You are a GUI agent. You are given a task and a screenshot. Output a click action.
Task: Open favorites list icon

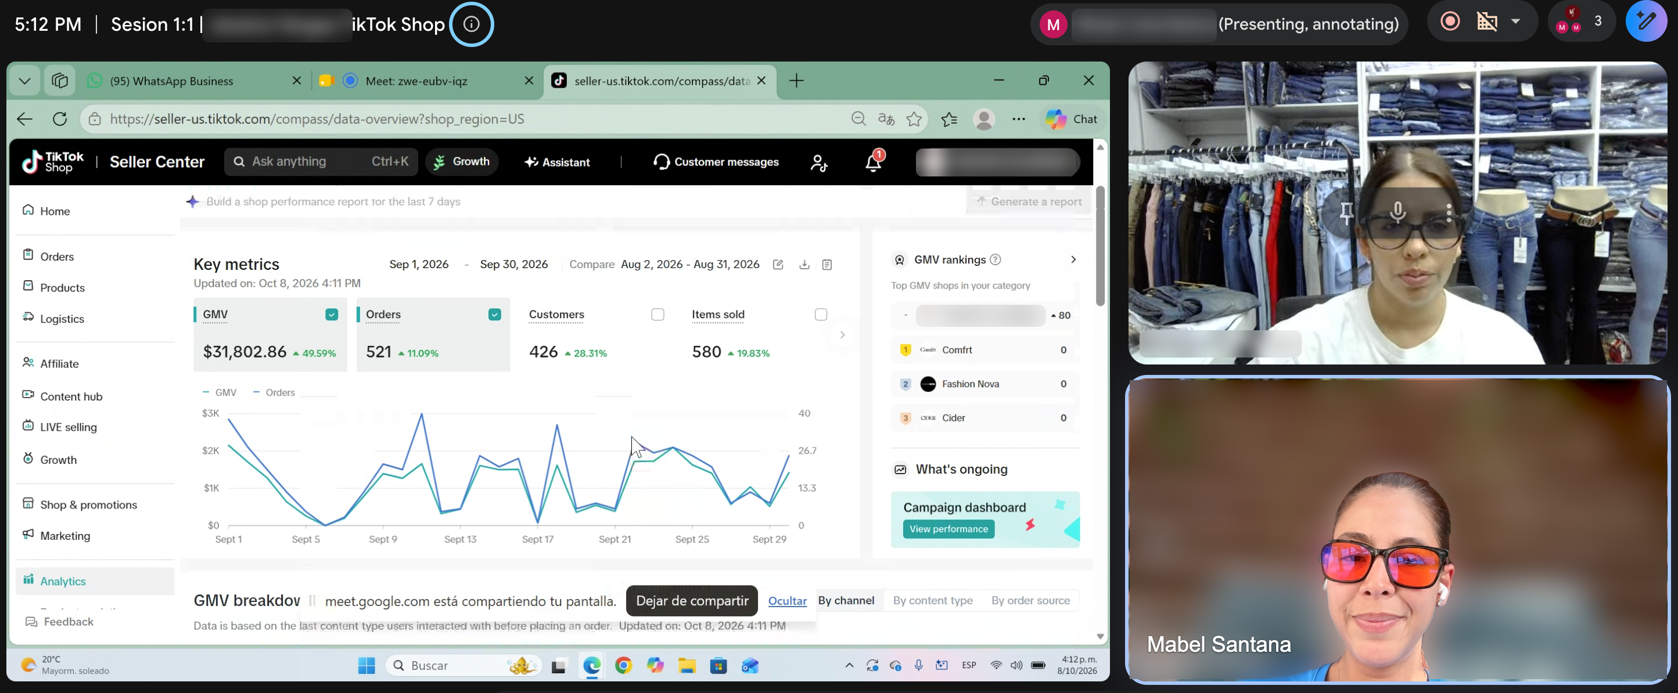(x=949, y=119)
